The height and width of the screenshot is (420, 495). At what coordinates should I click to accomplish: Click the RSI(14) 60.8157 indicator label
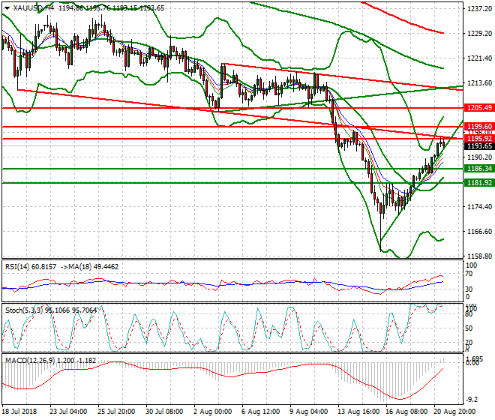31,267
